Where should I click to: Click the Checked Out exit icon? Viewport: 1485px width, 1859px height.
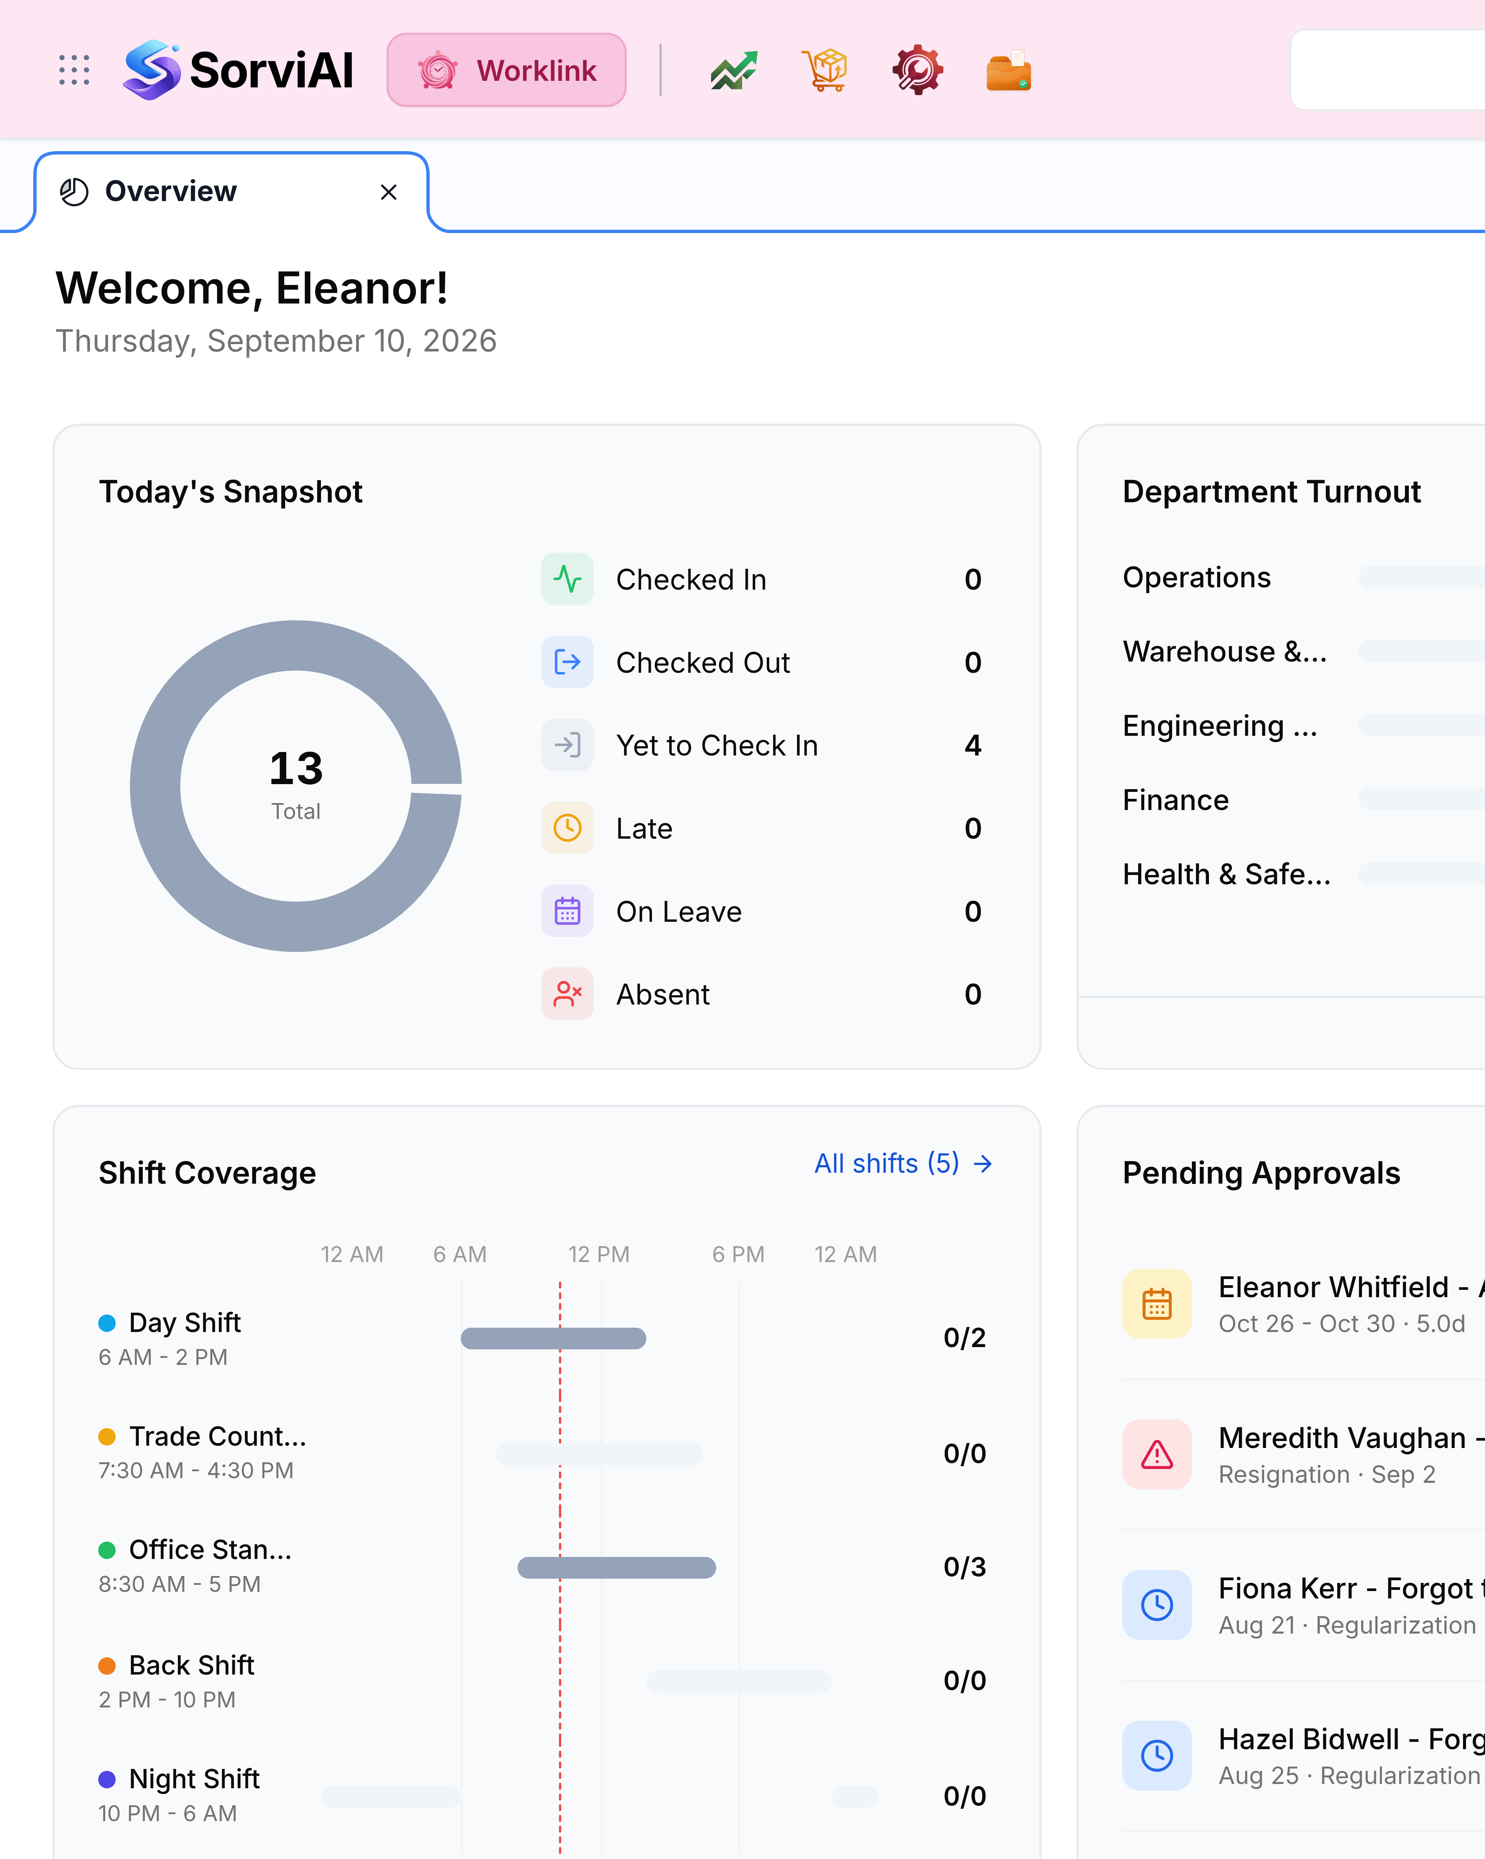coord(567,662)
